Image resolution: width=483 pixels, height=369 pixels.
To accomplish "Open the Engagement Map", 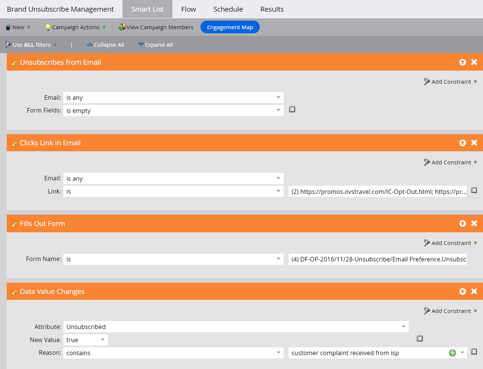I will click(x=230, y=27).
